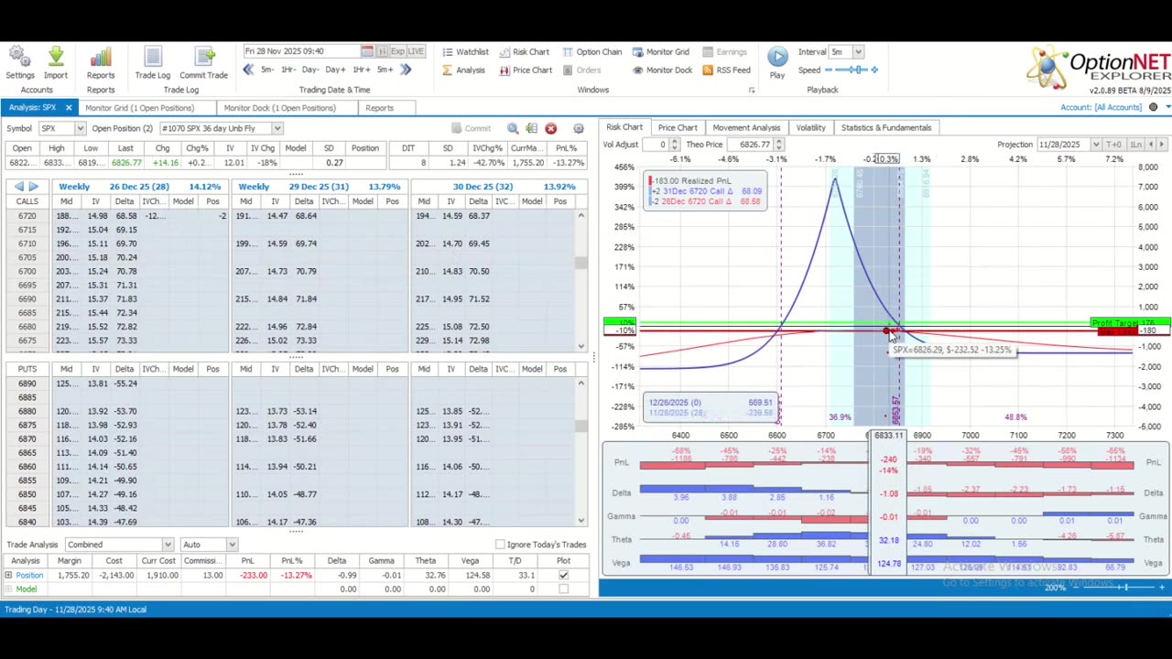This screenshot has height=659, width=1172.
Task: Open the Monitor Grid window
Action: [660, 52]
